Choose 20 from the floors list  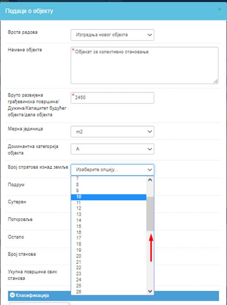[x=109, y=256]
